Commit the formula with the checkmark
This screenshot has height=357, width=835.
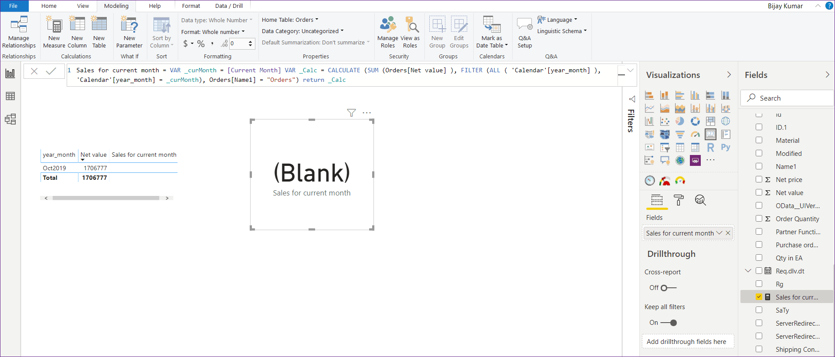[51, 71]
